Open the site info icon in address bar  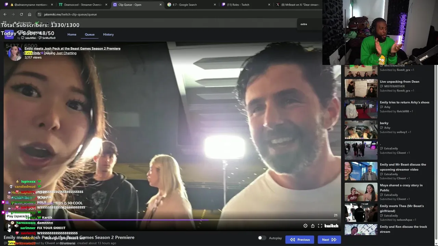(39, 14)
